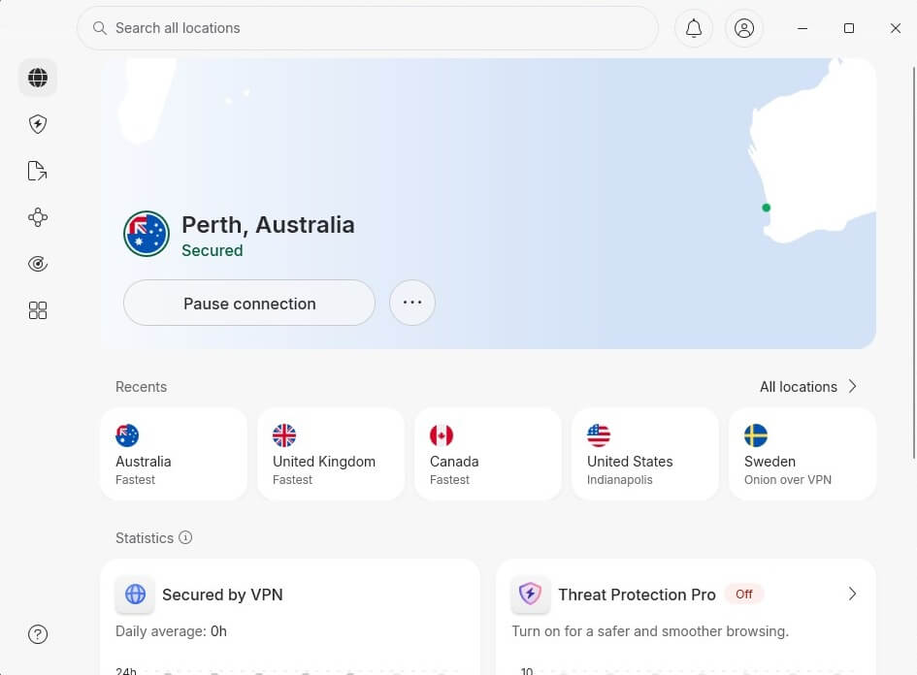This screenshot has height=675, width=917.
Task: Click the Daily average: 0h text
Action: (x=171, y=631)
